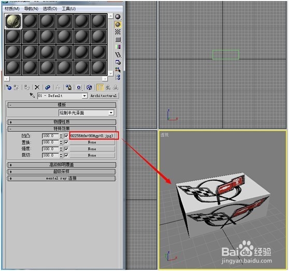Image resolution: width=289 pixels, height=271 pixels.
Task: Click the 强度 amount spinner arrows
Action: tap(61, 148)
